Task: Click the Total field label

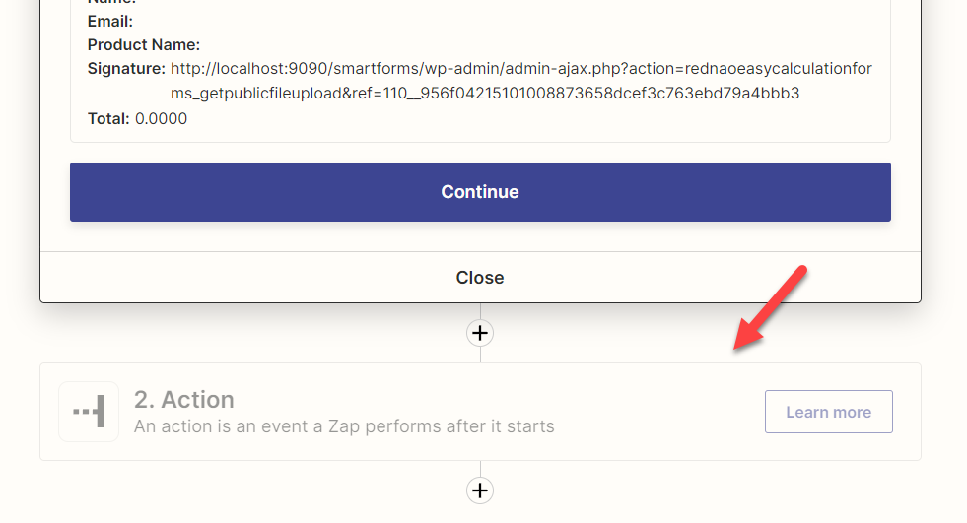Action: [108, 118]
